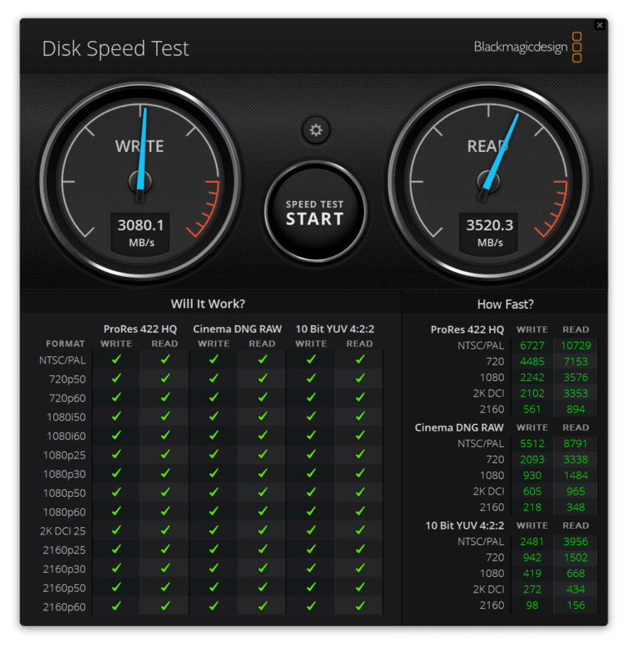This screenshot has height=648, width=628.
Task: Click 10 Bit YUV 4:2:2 header in Will It Work
Action: coord(335,329)
